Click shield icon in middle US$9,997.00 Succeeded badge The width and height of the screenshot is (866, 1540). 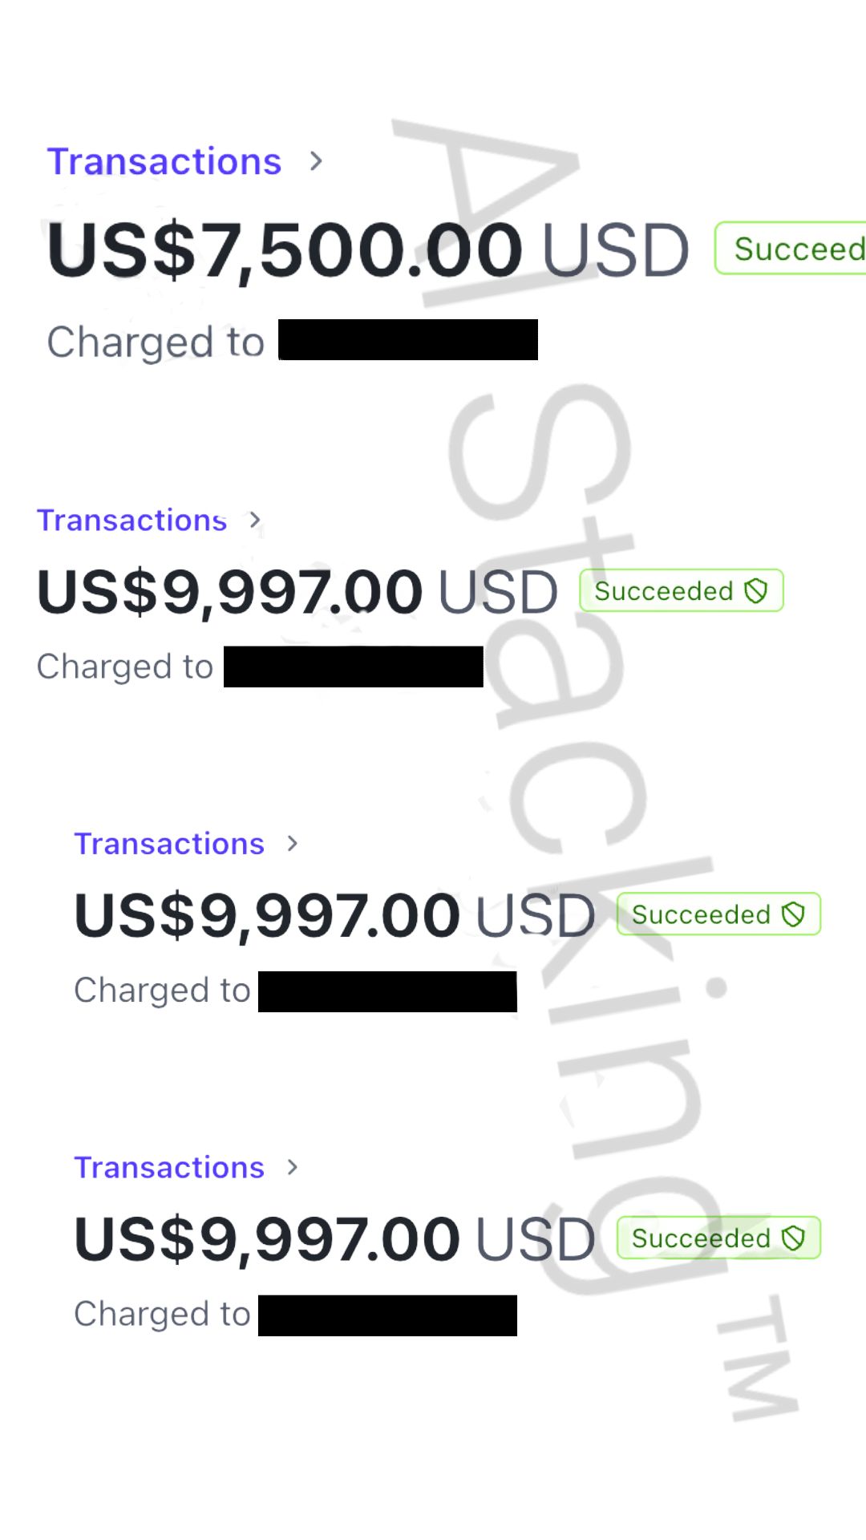coord(793,914)
